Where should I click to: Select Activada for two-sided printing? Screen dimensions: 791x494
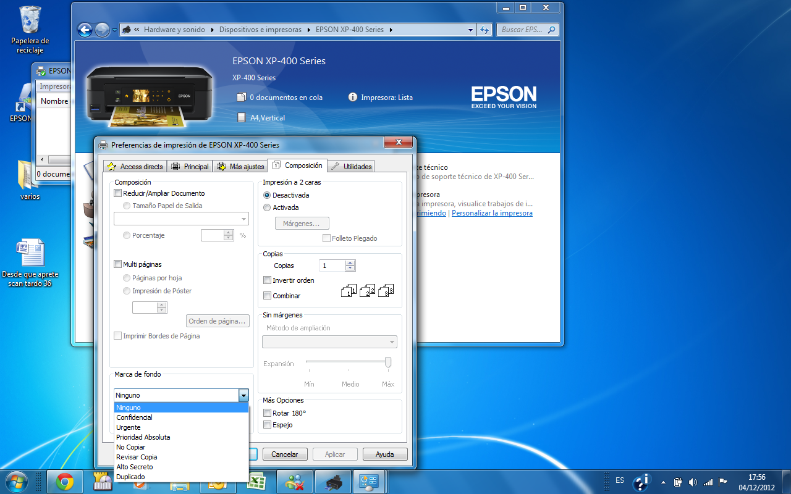(x=267, y=207)
